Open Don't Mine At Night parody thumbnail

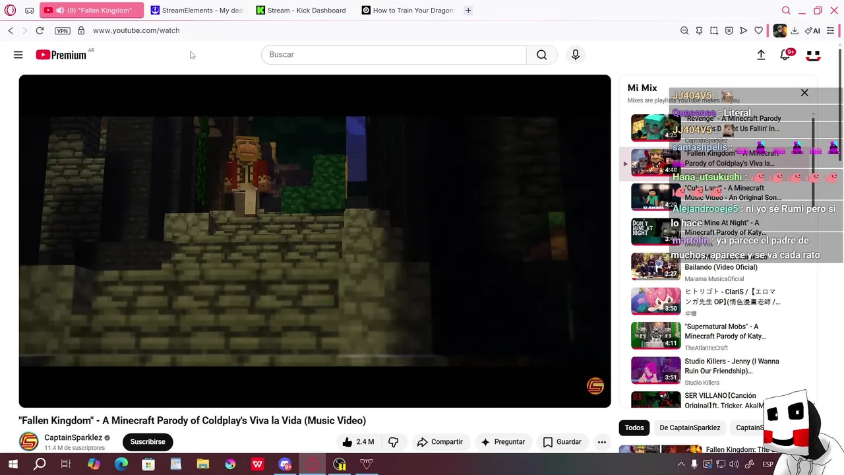pos(655,232)
